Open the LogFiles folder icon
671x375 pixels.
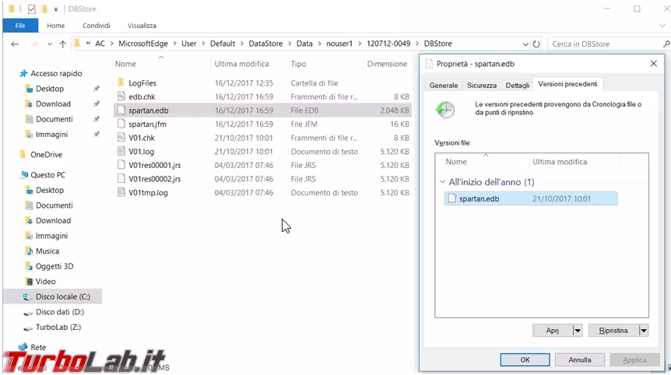(x=121, y=82)
